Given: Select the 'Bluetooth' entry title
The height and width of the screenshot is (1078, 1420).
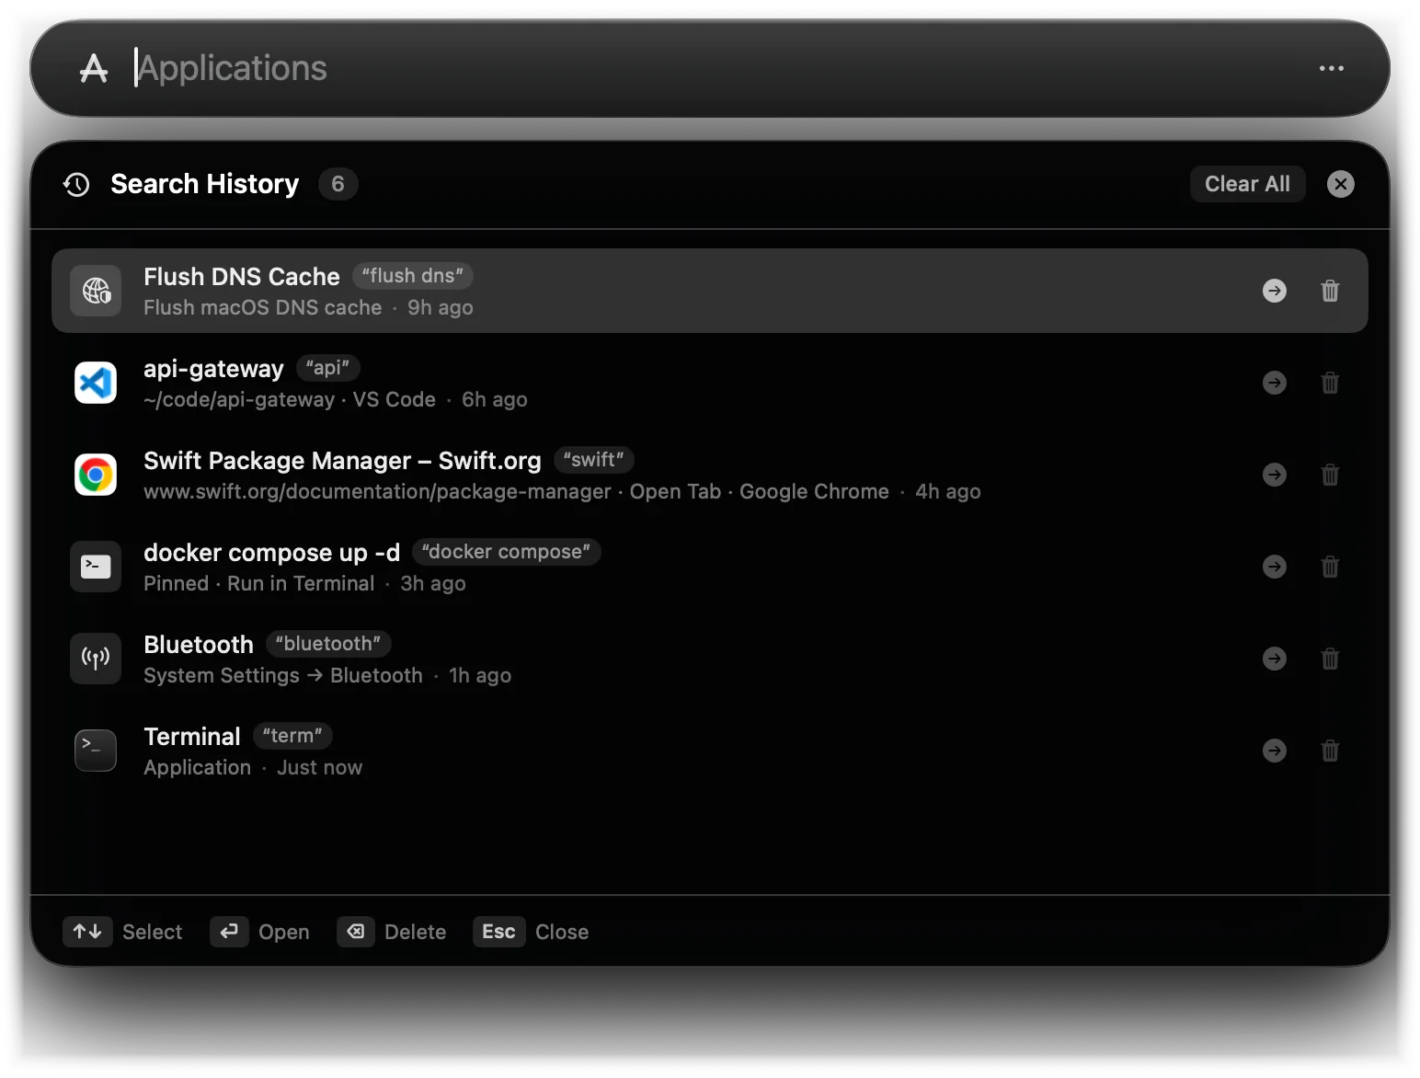Looking at the screenshot, I should tap(199, 645).
